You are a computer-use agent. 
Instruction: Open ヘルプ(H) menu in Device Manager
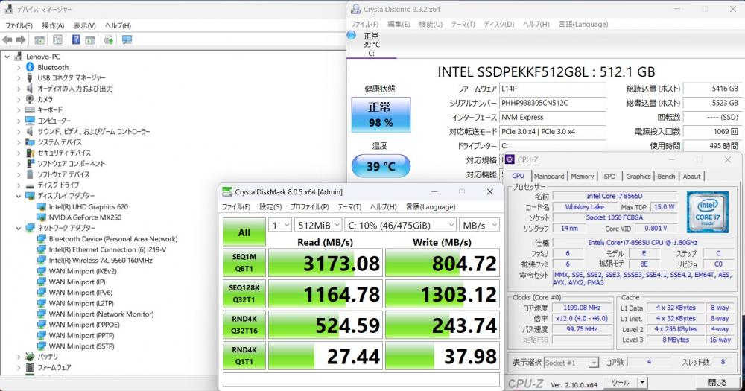pyautogui.click(x=118, y=25)
